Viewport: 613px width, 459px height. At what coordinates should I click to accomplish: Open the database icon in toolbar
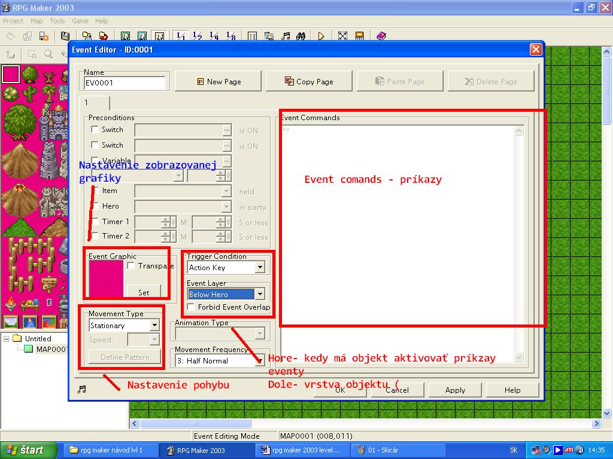coord(253,36)
